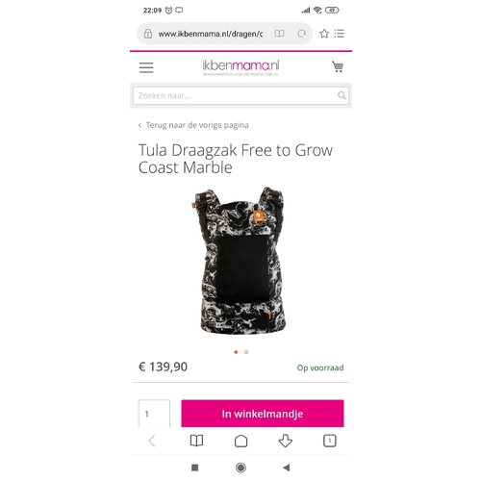481x481 pixels.
Task: Go to browser home page
Action: click(x=240, y=441)
